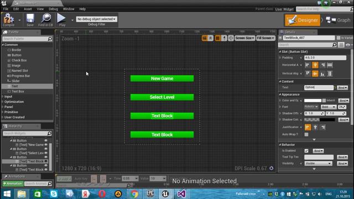Open the Window menu
Screen dimensions: 354x199
[69, 9]
